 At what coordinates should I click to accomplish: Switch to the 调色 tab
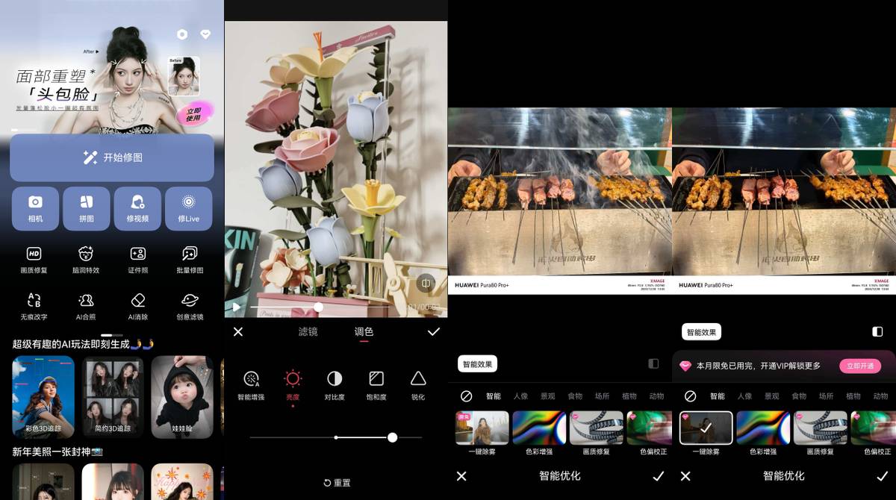[x=364, y=331]
